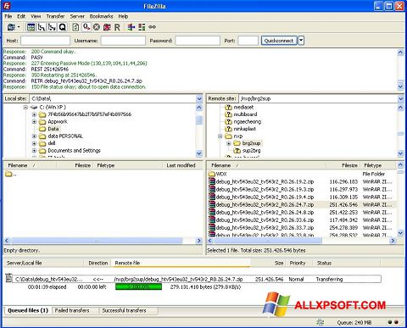Open the directory comparison icon

[x=142, y=27]
